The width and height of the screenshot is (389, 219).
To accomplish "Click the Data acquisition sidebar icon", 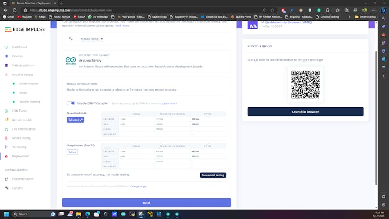I will (x=6, y=65).
